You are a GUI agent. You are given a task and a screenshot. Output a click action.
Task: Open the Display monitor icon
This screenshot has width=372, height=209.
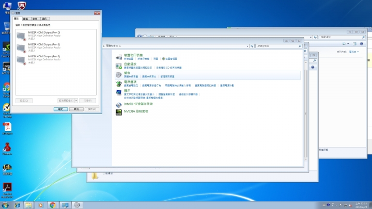click(x=119, y=92)
